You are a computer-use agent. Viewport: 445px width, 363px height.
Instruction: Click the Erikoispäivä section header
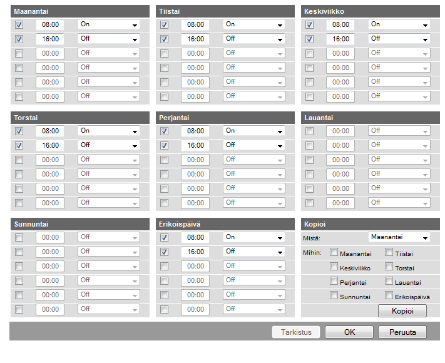tap(225, 224)
